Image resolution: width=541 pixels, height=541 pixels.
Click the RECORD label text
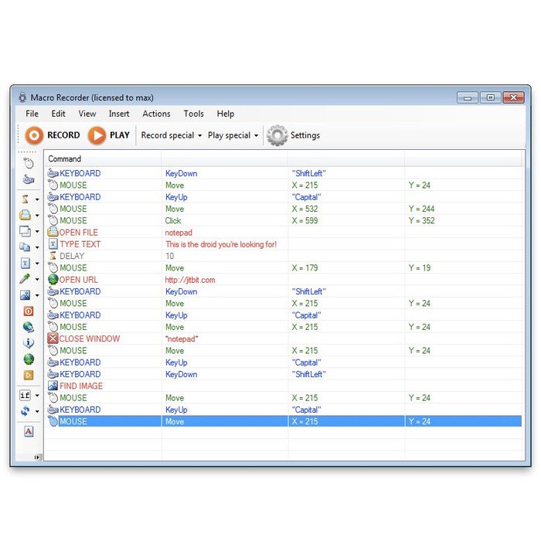pos(64,135)
